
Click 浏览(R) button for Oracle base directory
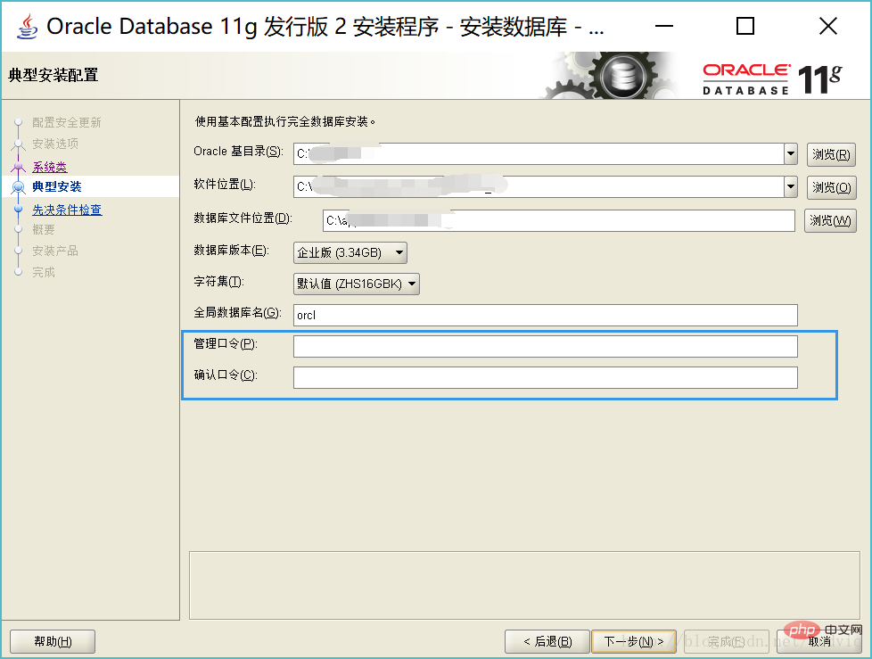[831, 154]
